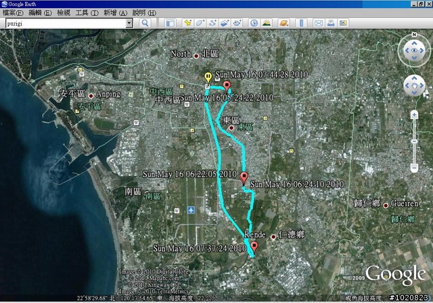
Task: Click the label Sun May 16 05:24:22 2010
Action: point(227,98)
